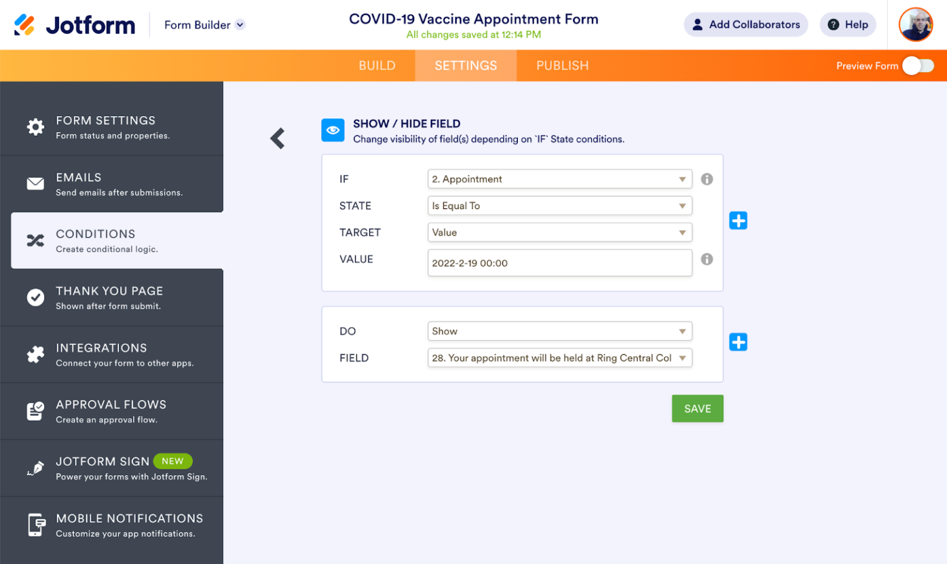Click the blue plus icon beside IF condition
Screen dimensions: 947x564
(x=738, y=220)
